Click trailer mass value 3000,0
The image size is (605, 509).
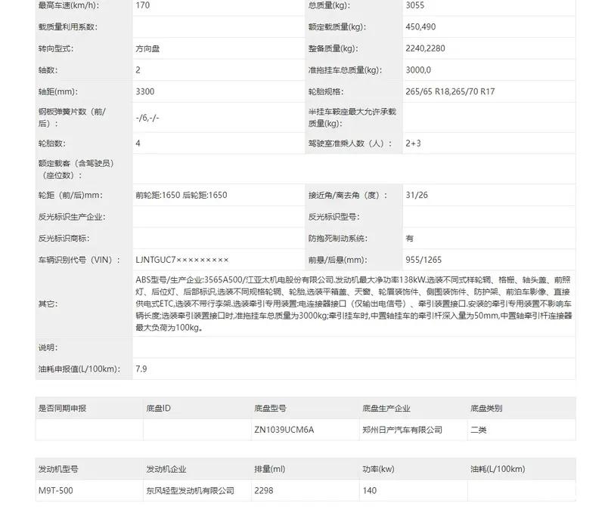click(418, 70)
